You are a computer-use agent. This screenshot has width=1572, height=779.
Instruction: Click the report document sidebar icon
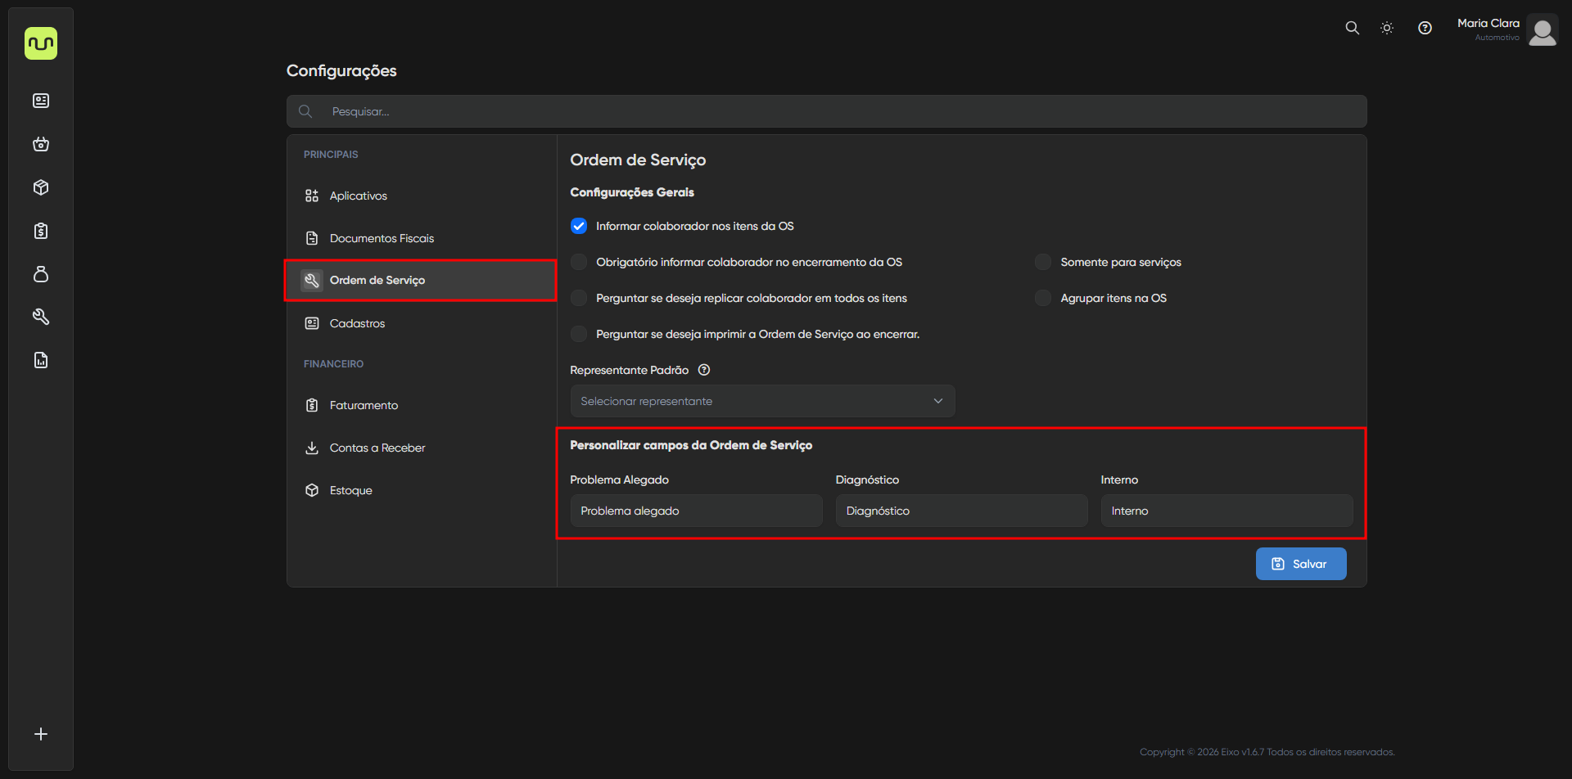click(x=41, y=360)
